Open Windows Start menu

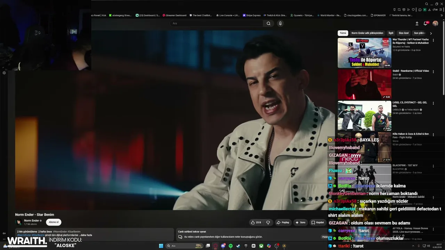161,246
